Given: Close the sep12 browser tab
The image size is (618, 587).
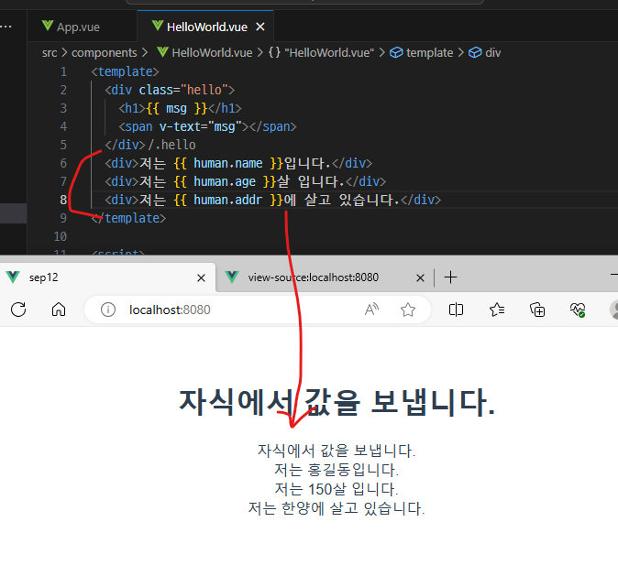Looking at the screenshot, I should point(201,278).
